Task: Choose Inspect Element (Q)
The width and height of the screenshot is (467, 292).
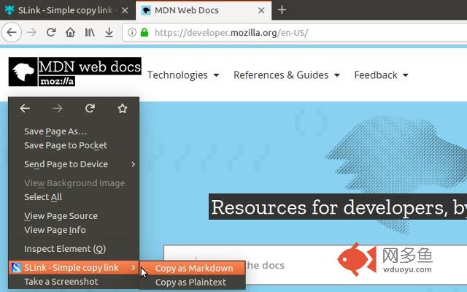Action: tap(74, 249)
